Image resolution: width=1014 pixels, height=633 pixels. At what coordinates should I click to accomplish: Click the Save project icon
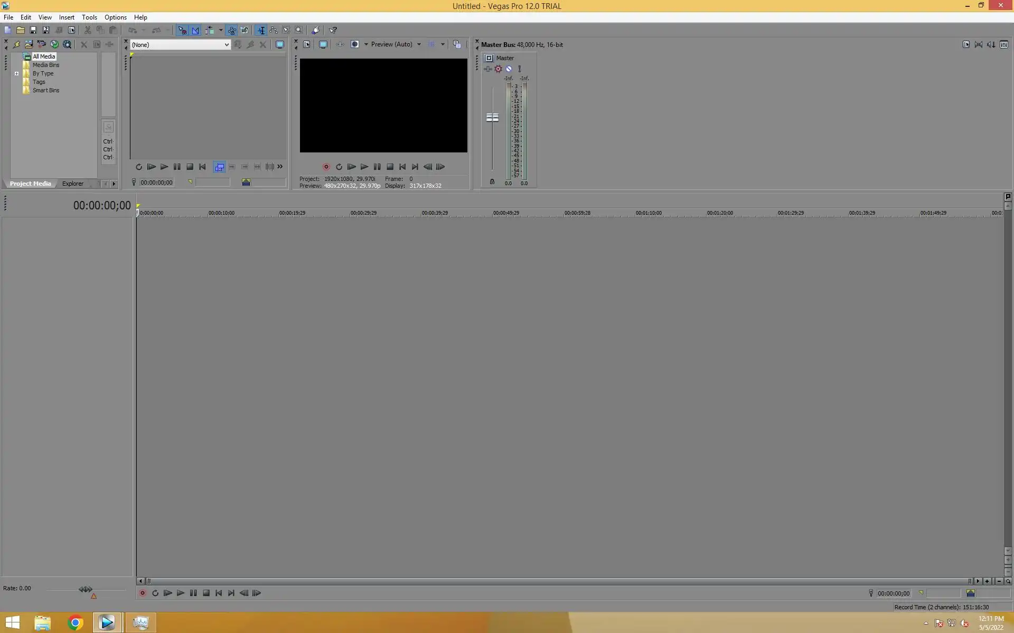click(x=33, y=30)
